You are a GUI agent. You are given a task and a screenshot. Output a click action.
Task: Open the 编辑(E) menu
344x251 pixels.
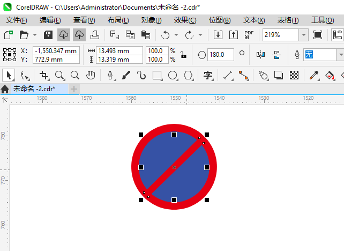[x=50, y=20]
